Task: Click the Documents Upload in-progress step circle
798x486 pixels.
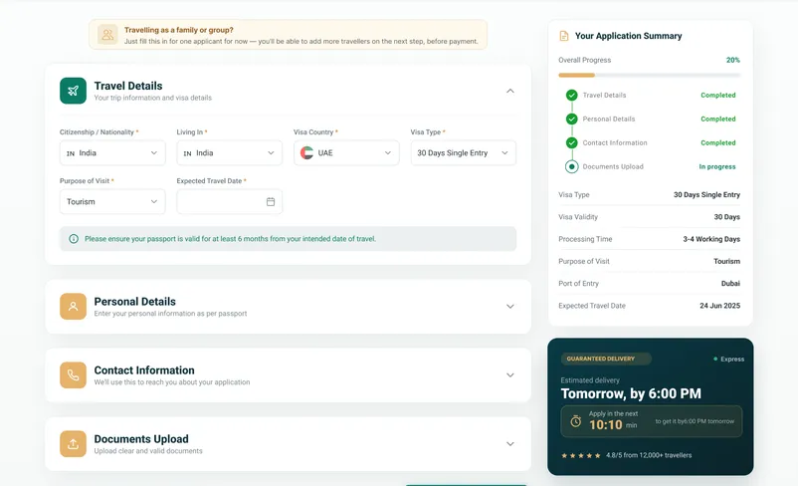Action: pos(571,166)
